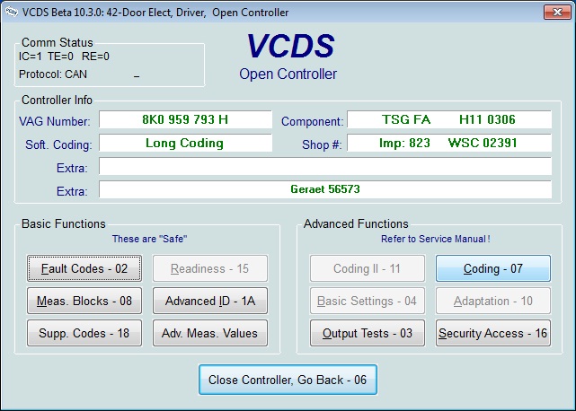Click the empty first Extra field
The height and width of the screenshot is (411, 576).
click(324, 167)
